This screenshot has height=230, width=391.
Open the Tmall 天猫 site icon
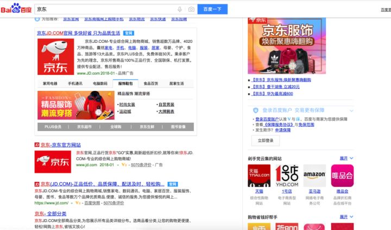[259, 175]
